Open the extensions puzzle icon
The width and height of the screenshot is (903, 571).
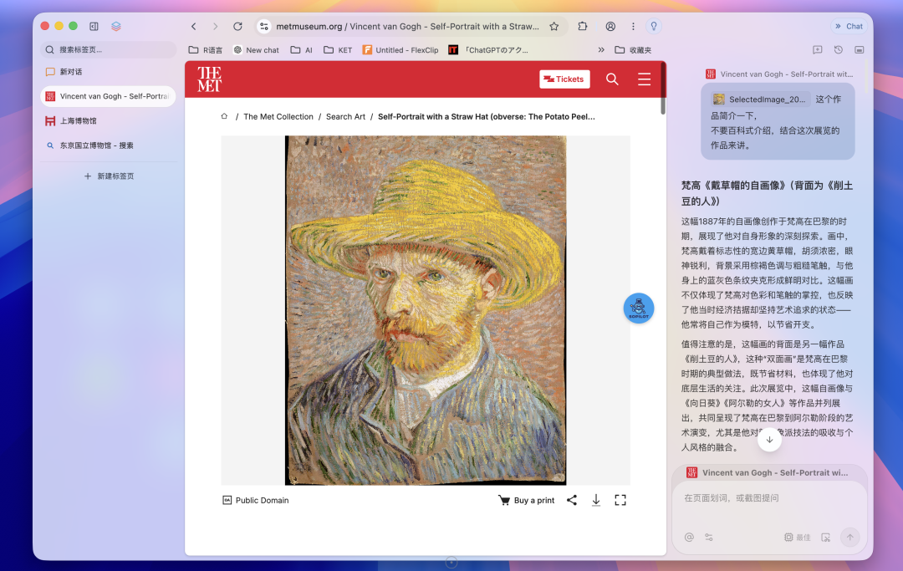click(582, 27)
